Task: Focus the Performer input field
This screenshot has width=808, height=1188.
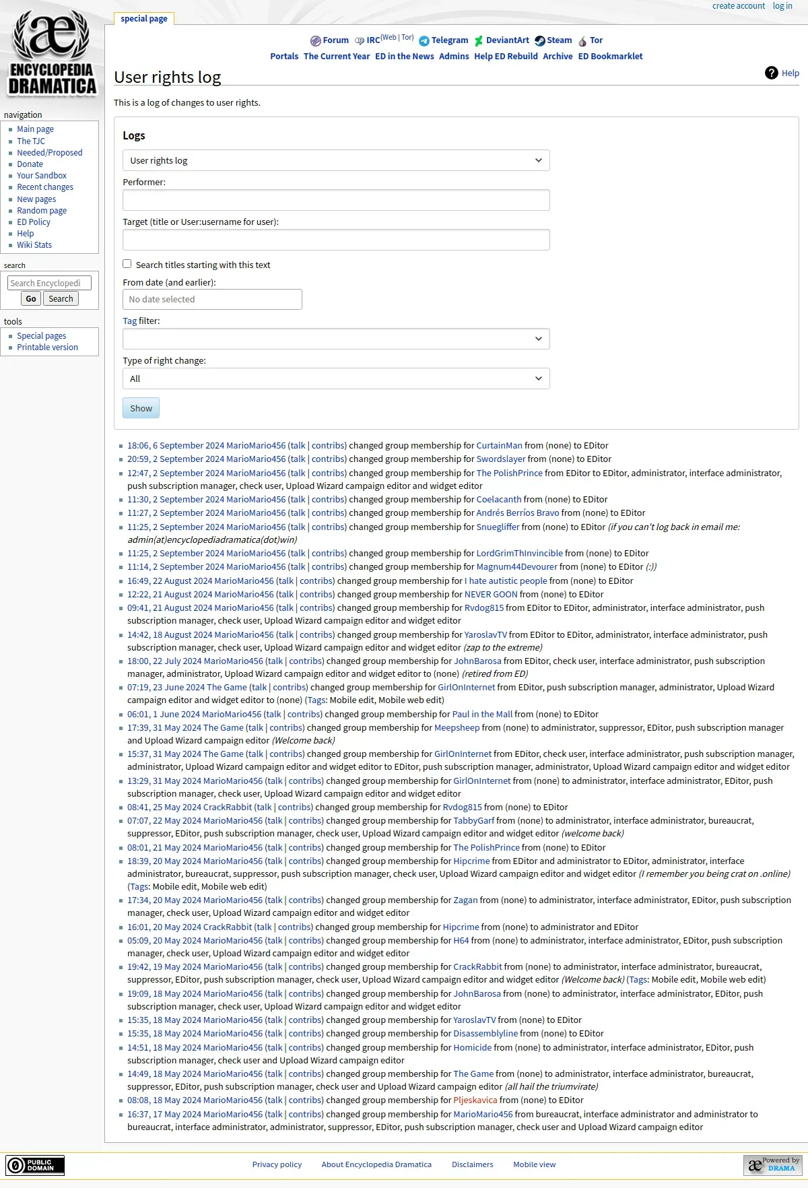Action: click(336, 200)
